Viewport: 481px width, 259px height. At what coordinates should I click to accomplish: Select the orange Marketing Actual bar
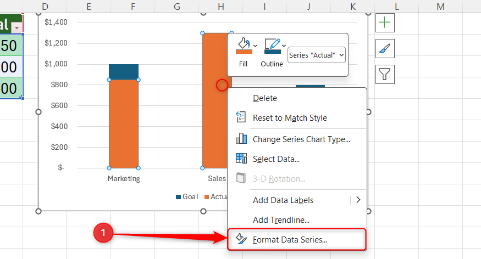124,123
